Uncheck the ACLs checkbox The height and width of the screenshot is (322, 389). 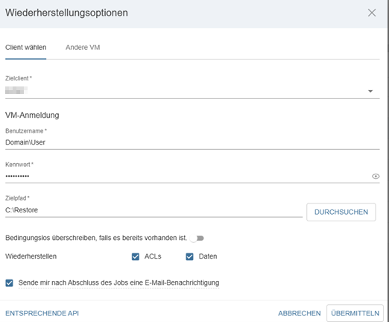[x=136, y=256]
